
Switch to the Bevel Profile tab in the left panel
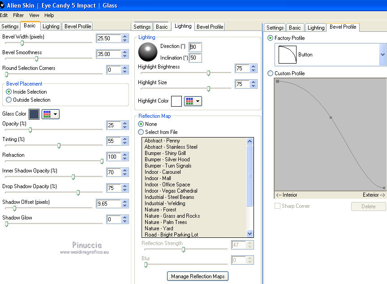[x=77, y=26]
